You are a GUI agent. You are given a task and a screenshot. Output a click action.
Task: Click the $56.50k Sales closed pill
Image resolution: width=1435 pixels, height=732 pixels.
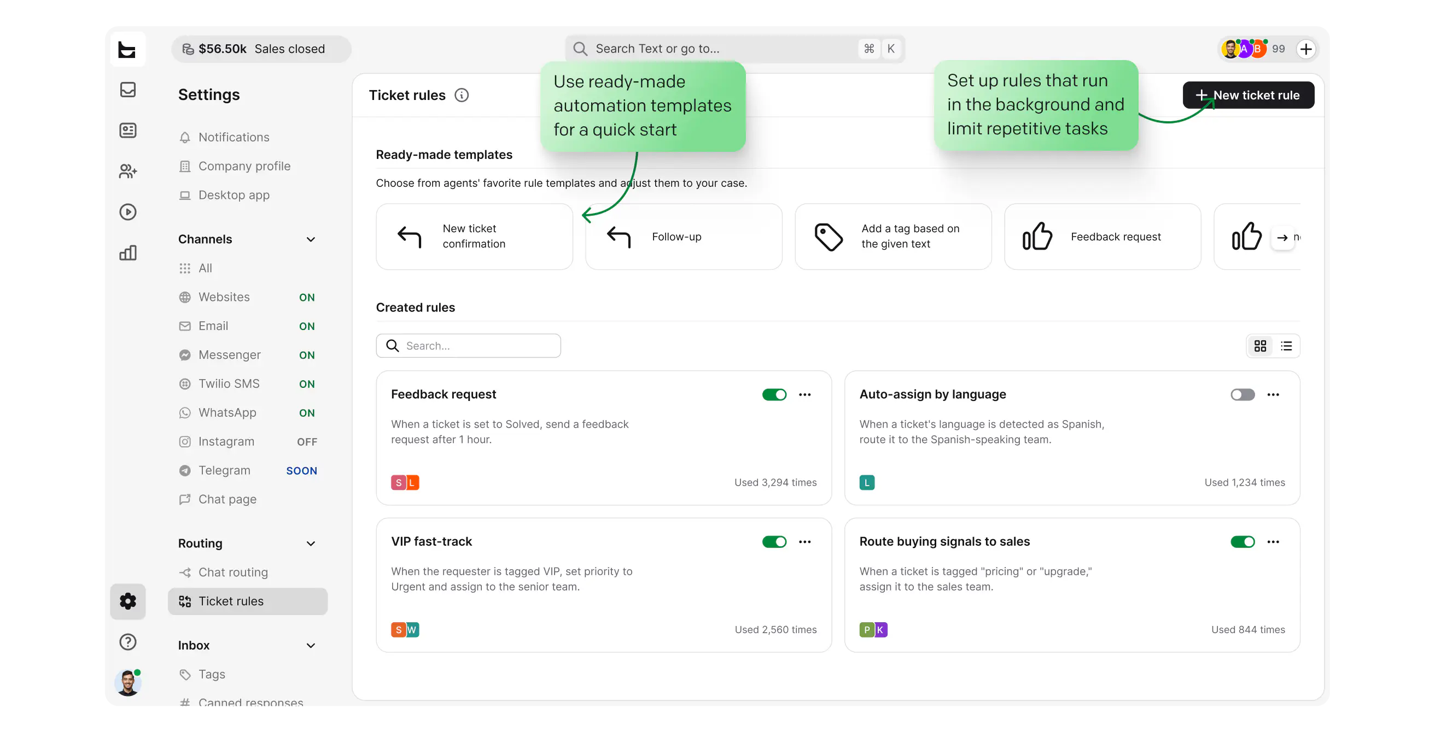(261, 49)
